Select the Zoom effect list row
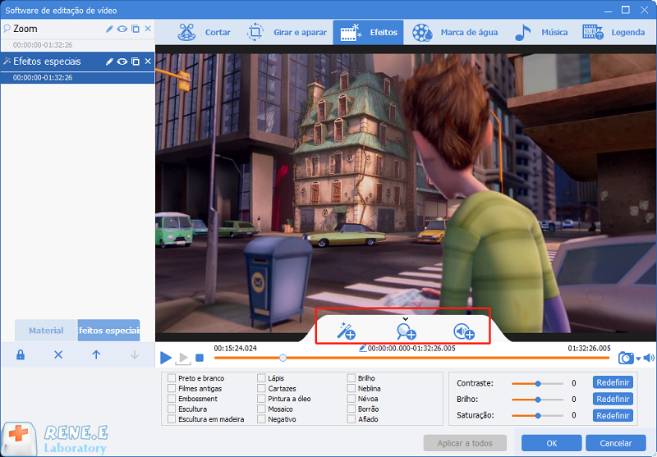 [77, 29]
